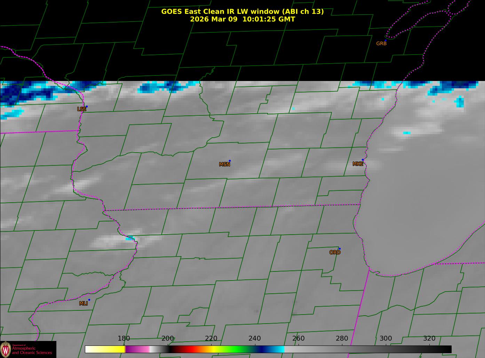Screen dimensions: 485x358
Task: Click the blue station dot at GRB
Action: coord(385,41)
